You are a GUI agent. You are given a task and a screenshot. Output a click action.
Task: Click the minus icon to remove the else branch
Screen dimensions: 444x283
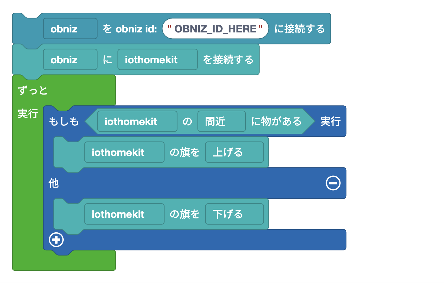click(333, 183)
